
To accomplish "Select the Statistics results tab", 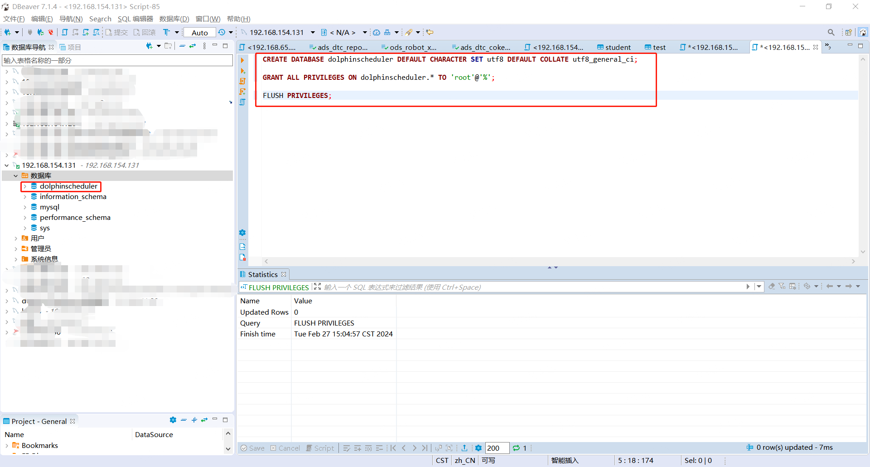I will pyautogui.click(x=263, y=274).
